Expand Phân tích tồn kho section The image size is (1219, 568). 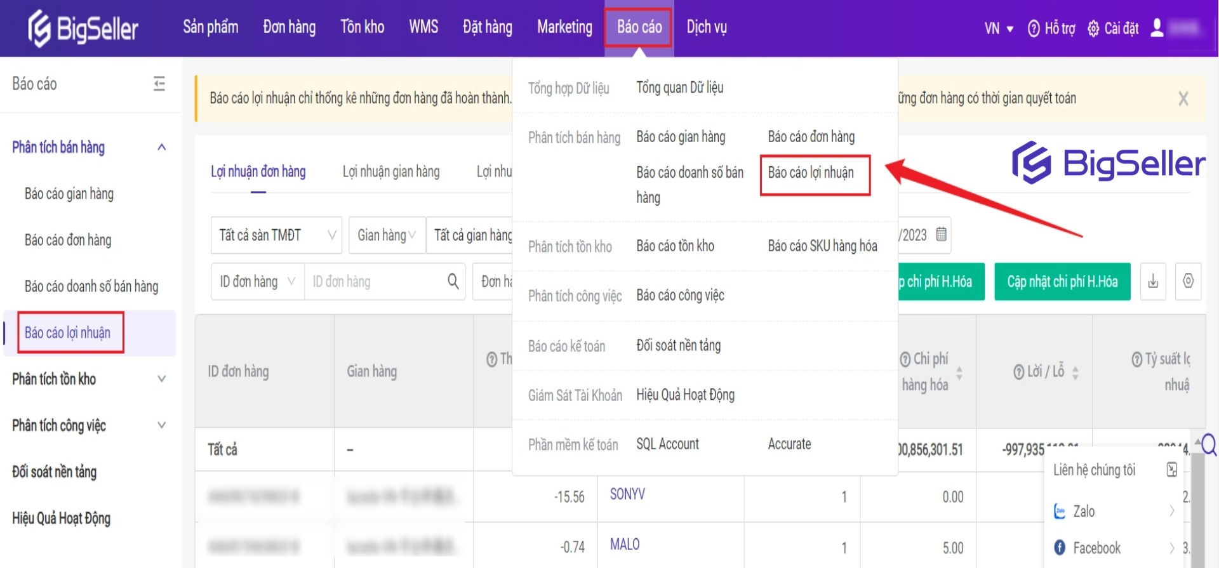(x=161, y=379)
